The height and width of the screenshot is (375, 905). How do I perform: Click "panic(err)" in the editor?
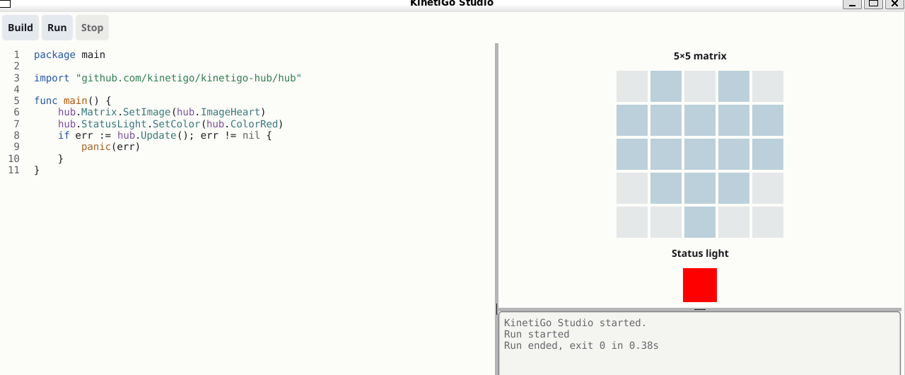tap(111, 147)
